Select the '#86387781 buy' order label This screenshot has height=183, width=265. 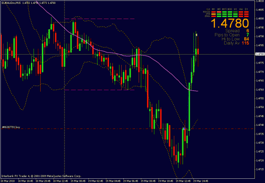pos(11,127)
